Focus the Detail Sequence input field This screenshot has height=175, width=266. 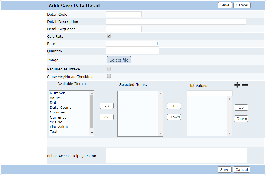pyautogui.click(x=124, y=29)
